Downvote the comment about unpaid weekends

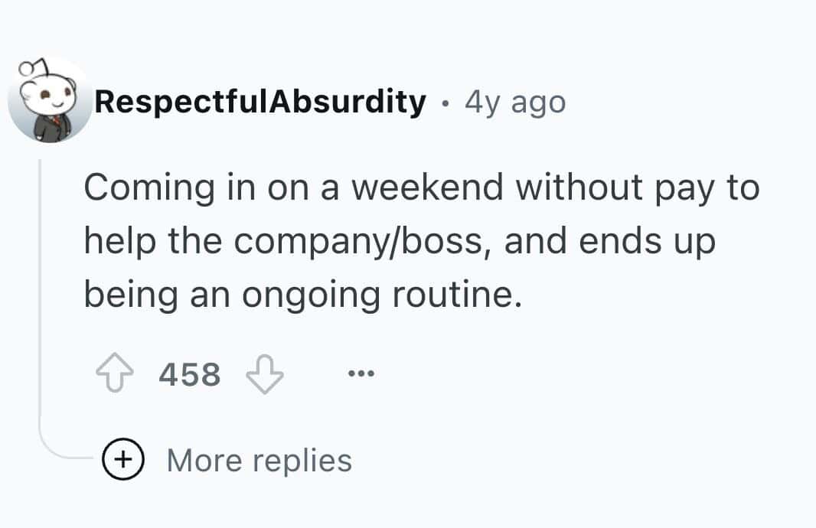click(265, 375)
